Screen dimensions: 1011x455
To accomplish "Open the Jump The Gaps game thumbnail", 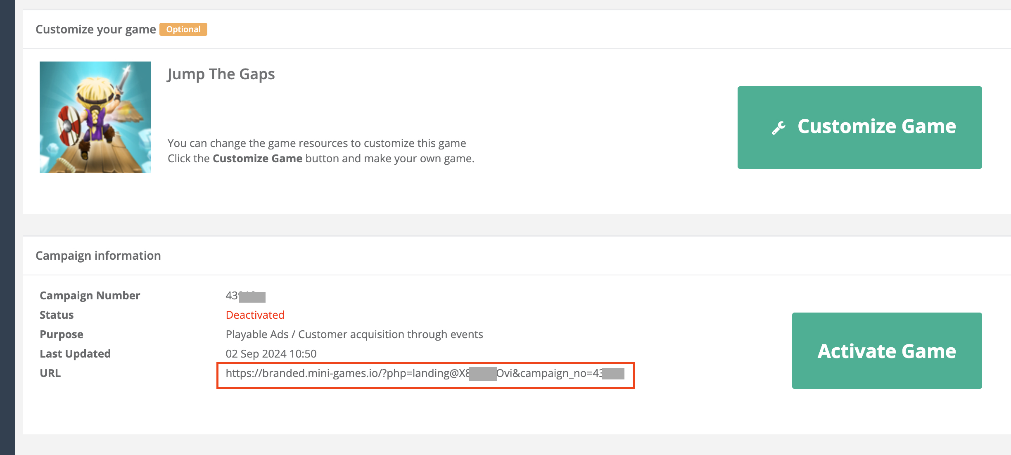I will pos(95,117).
